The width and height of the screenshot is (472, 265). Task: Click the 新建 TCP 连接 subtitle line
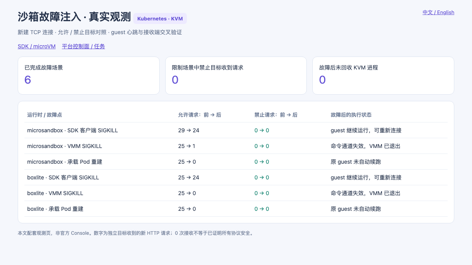tap(100, 32)
